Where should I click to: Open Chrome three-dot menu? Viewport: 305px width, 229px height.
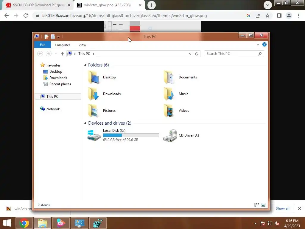(298, 16)
